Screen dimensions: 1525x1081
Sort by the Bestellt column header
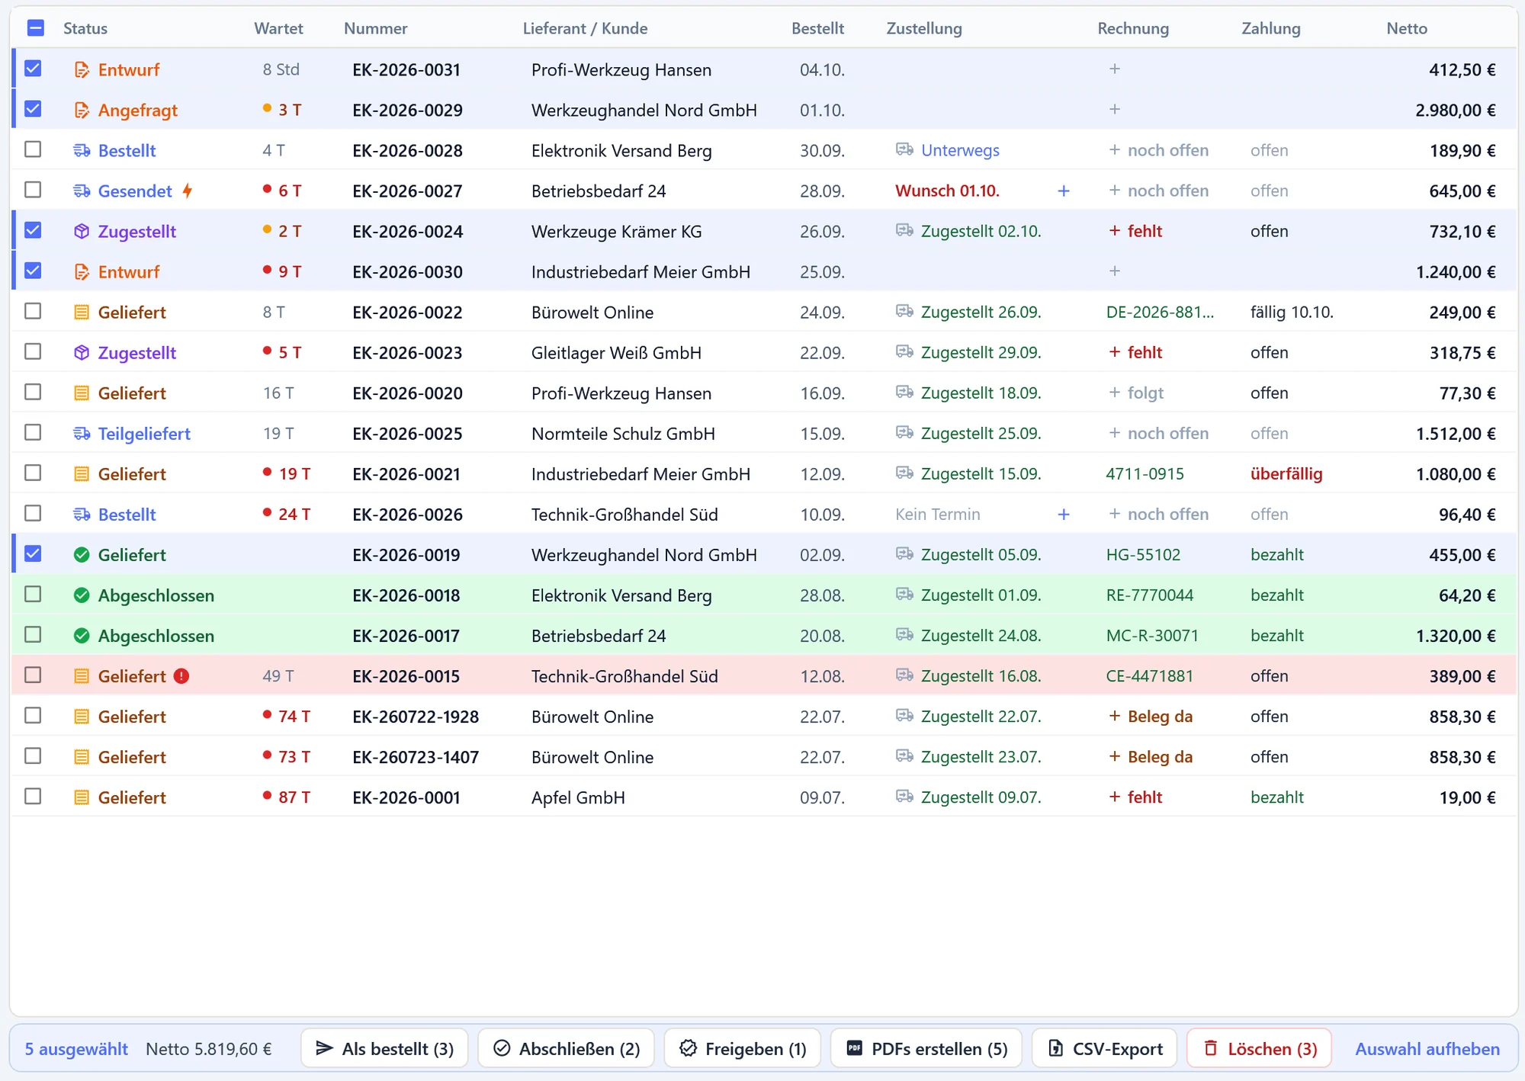pos(817,29)
